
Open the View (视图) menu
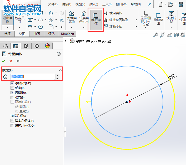(x=80, y=4)
